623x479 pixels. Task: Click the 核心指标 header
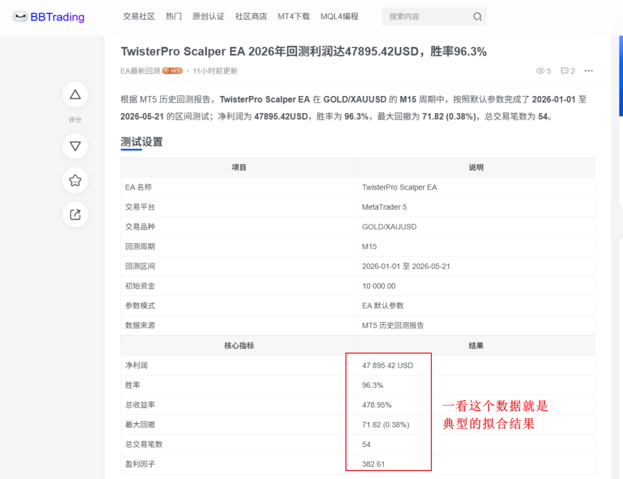(238, 346)
